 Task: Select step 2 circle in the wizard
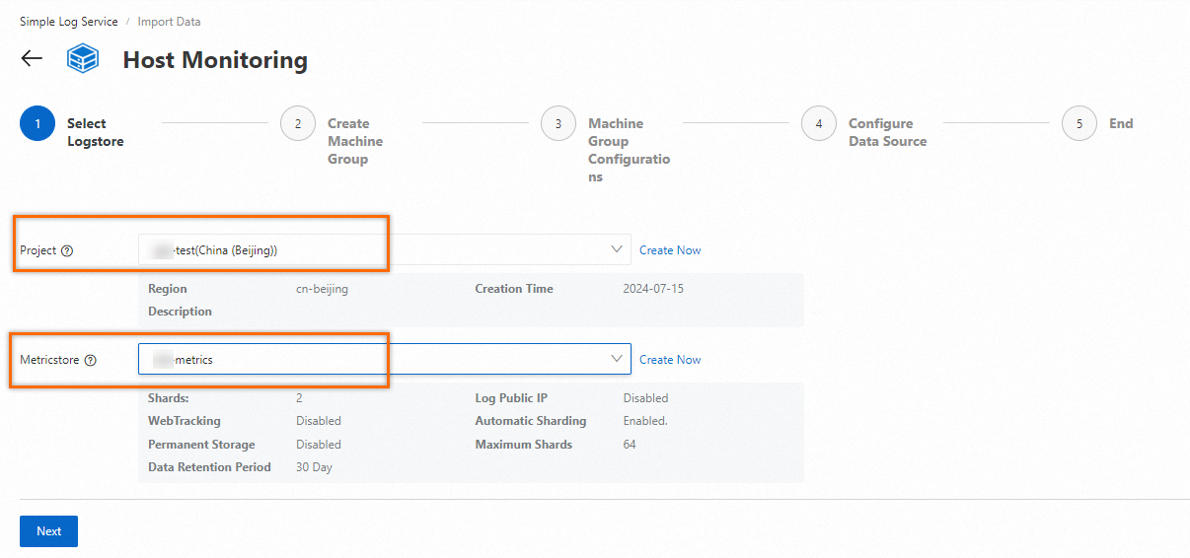click(298, 124)
